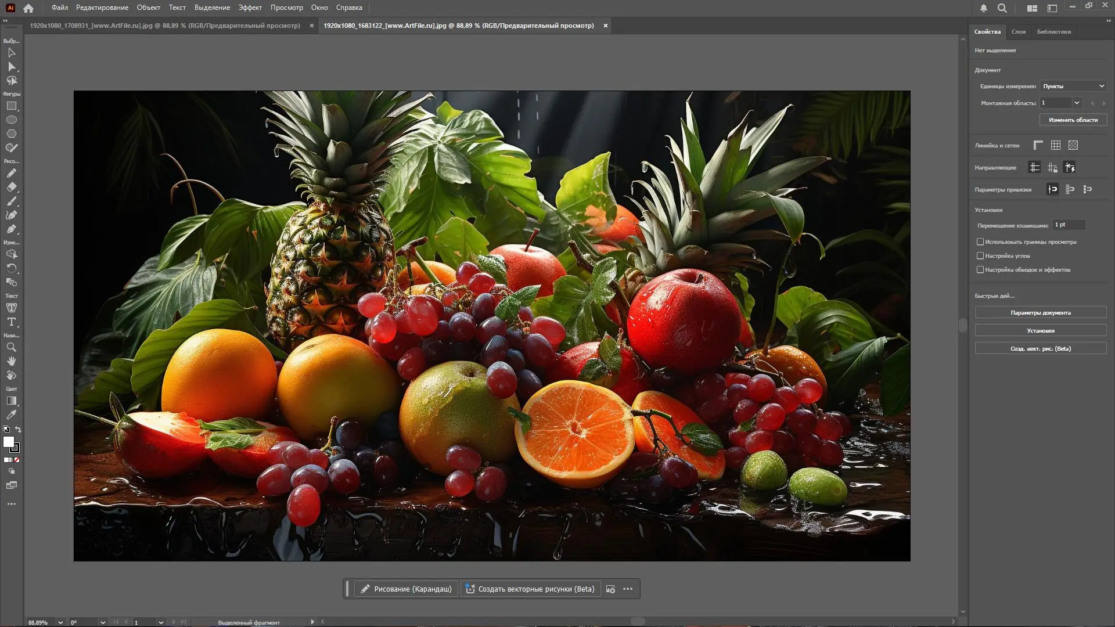Select the Rectangle tool
1115x627 pixels.
click(11, 106)
